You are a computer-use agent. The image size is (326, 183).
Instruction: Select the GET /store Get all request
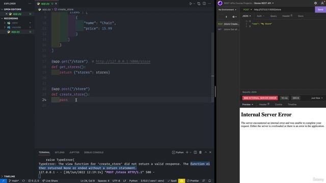coord(228,29)
